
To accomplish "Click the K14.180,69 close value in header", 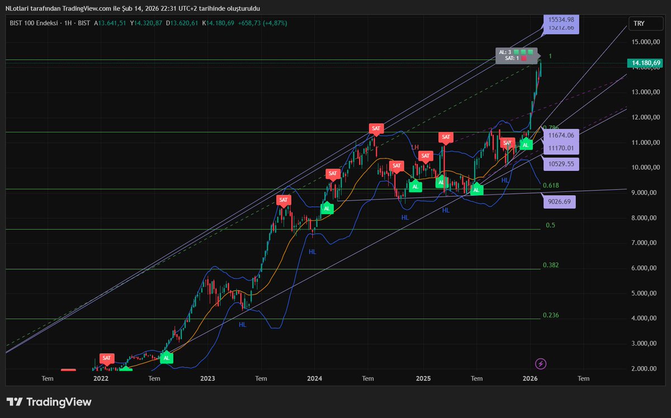I will [x=218, y=23].
